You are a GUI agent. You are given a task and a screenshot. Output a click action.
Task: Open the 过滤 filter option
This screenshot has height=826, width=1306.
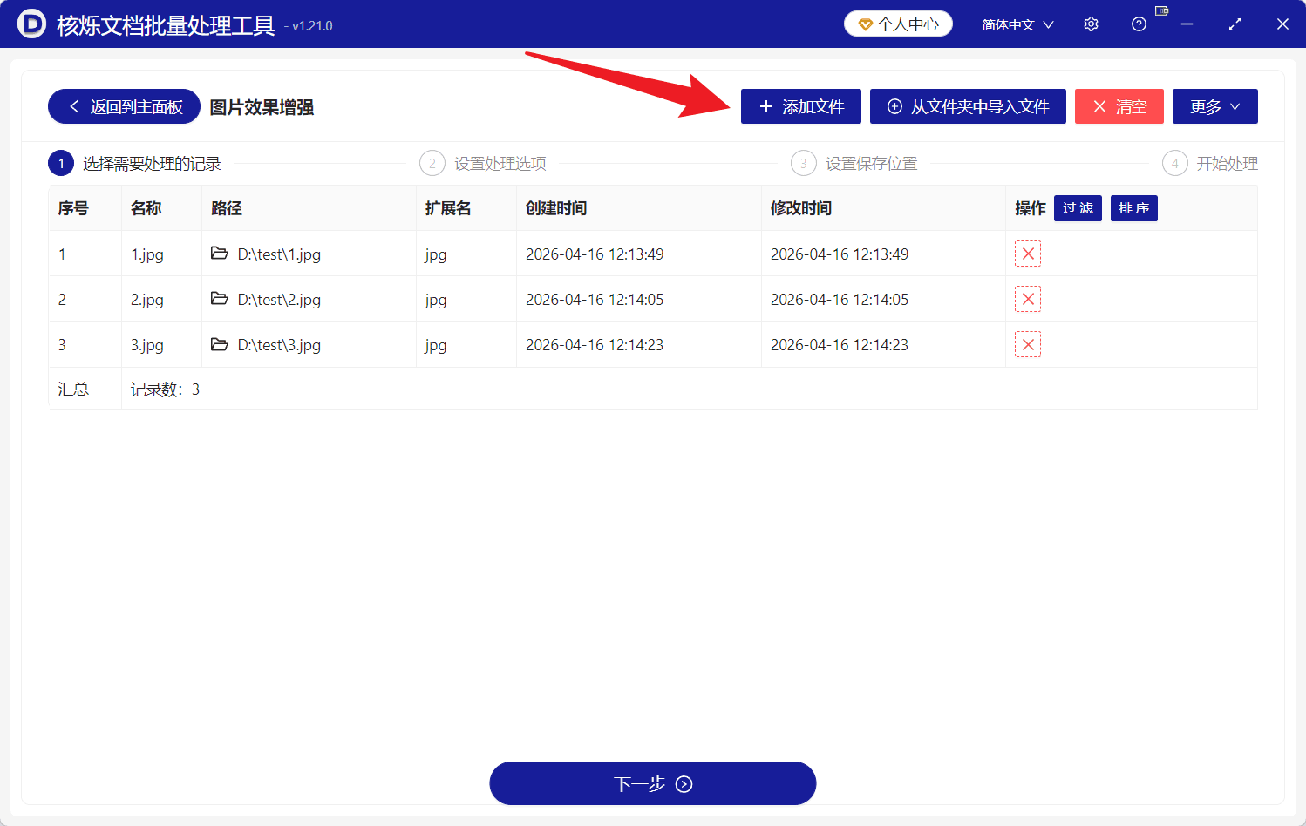(x=1078, y=208)
